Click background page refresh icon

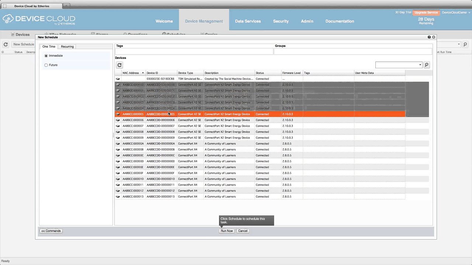6,45
